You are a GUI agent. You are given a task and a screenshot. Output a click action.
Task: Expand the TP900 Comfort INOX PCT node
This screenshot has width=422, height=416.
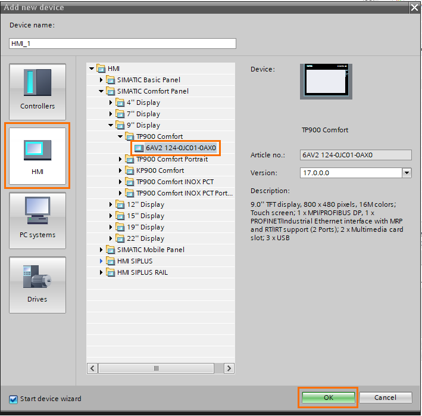[120, 182]
